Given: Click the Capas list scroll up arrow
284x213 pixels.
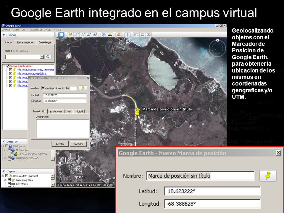Looking at the screenshot, I should click(53, 176).
